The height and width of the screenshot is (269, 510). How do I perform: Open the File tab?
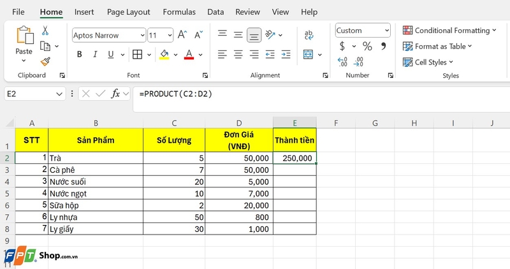18,12
